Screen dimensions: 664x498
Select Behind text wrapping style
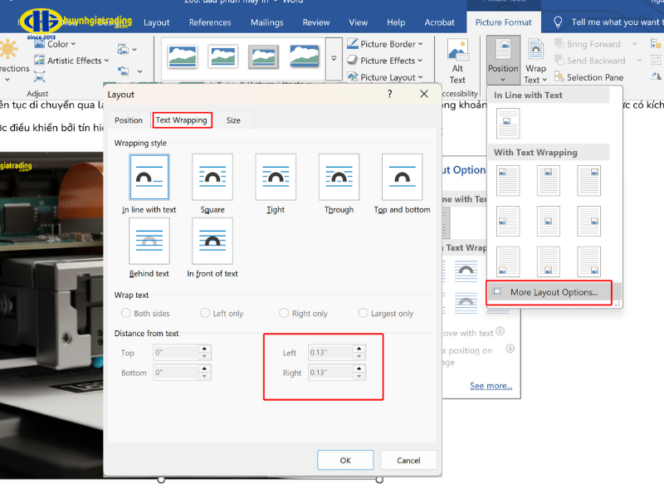pyautogui.click(x=149, y=241)
